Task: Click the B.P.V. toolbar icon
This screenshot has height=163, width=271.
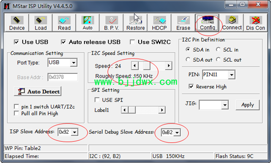Action: (112, 20)
